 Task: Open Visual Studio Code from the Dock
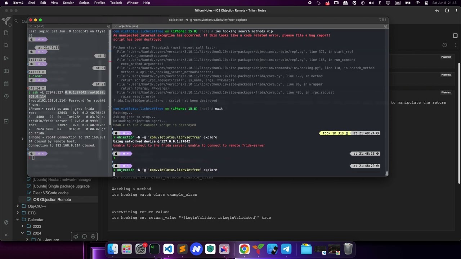click(169, 249)
